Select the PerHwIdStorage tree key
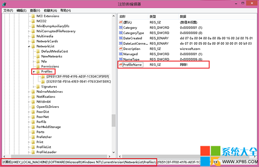 click(x=48, y=127)
